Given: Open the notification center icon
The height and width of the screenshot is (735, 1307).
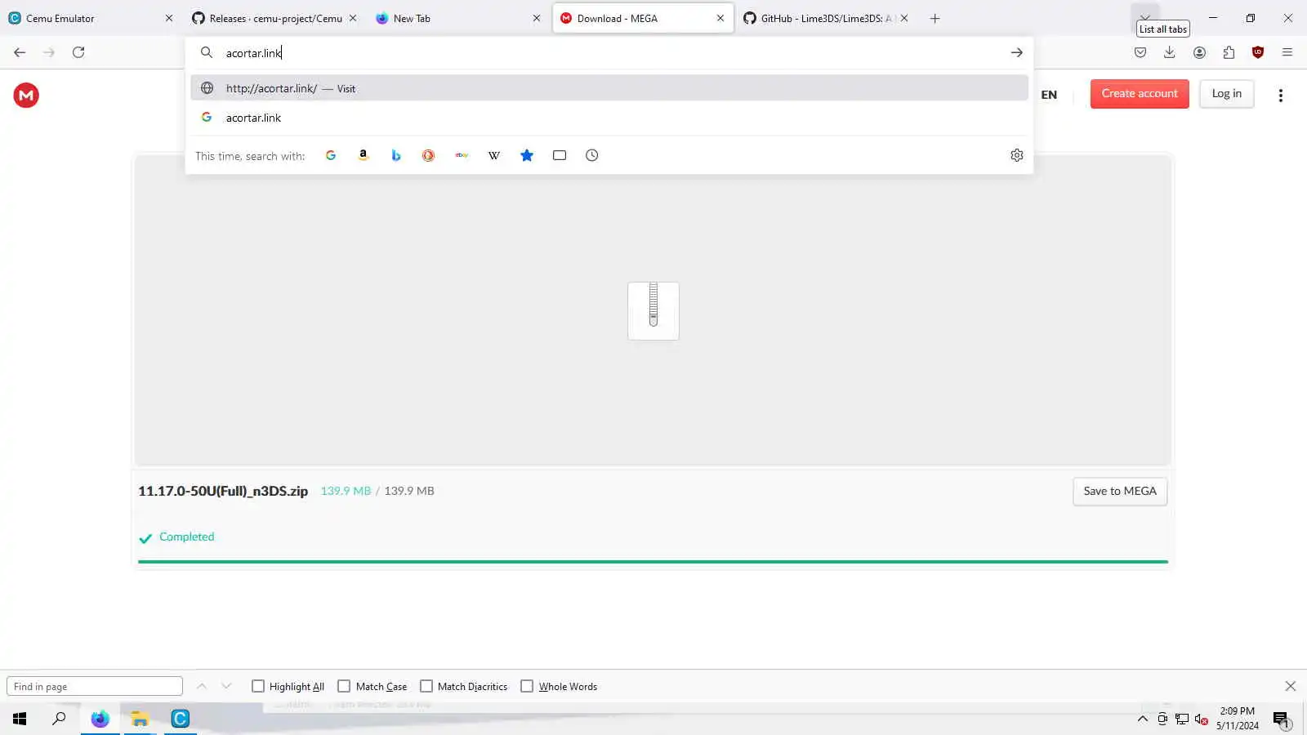Looking at the screenshot, I should (x=1281, y=719).
